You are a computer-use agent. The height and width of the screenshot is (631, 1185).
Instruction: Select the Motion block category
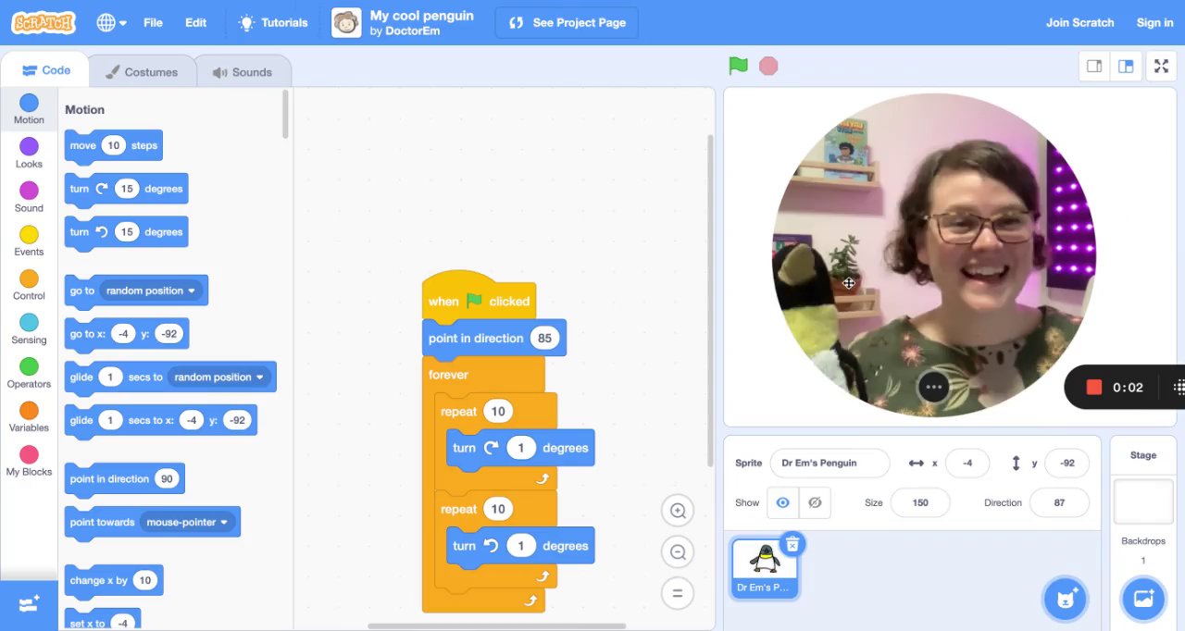pyautogui.click(x=29, y=109)
